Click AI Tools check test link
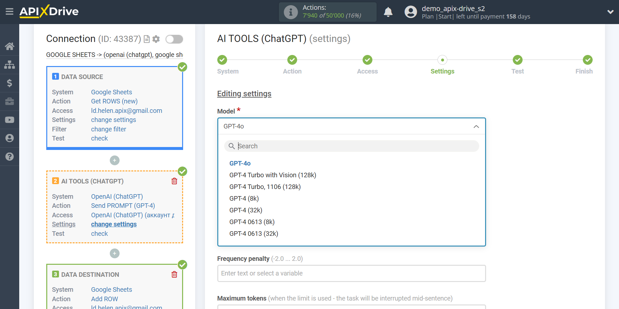Viewport: 619px width, 309px height. tap(99, 234)
